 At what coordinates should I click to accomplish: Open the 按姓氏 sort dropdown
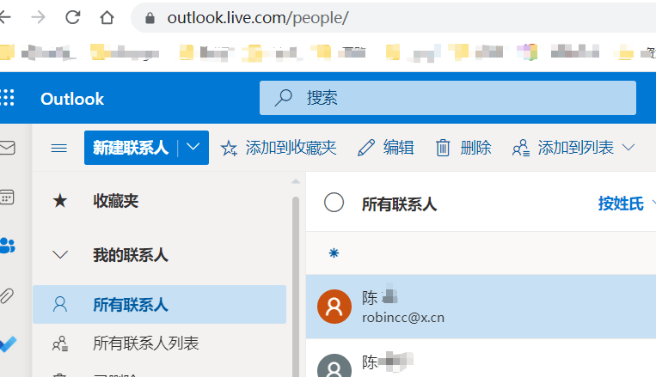point(626,204)
